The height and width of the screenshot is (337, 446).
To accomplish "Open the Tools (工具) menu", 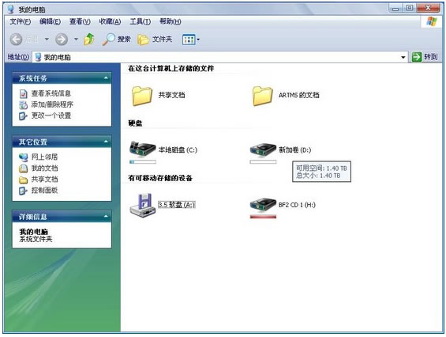I will (141, 21).
